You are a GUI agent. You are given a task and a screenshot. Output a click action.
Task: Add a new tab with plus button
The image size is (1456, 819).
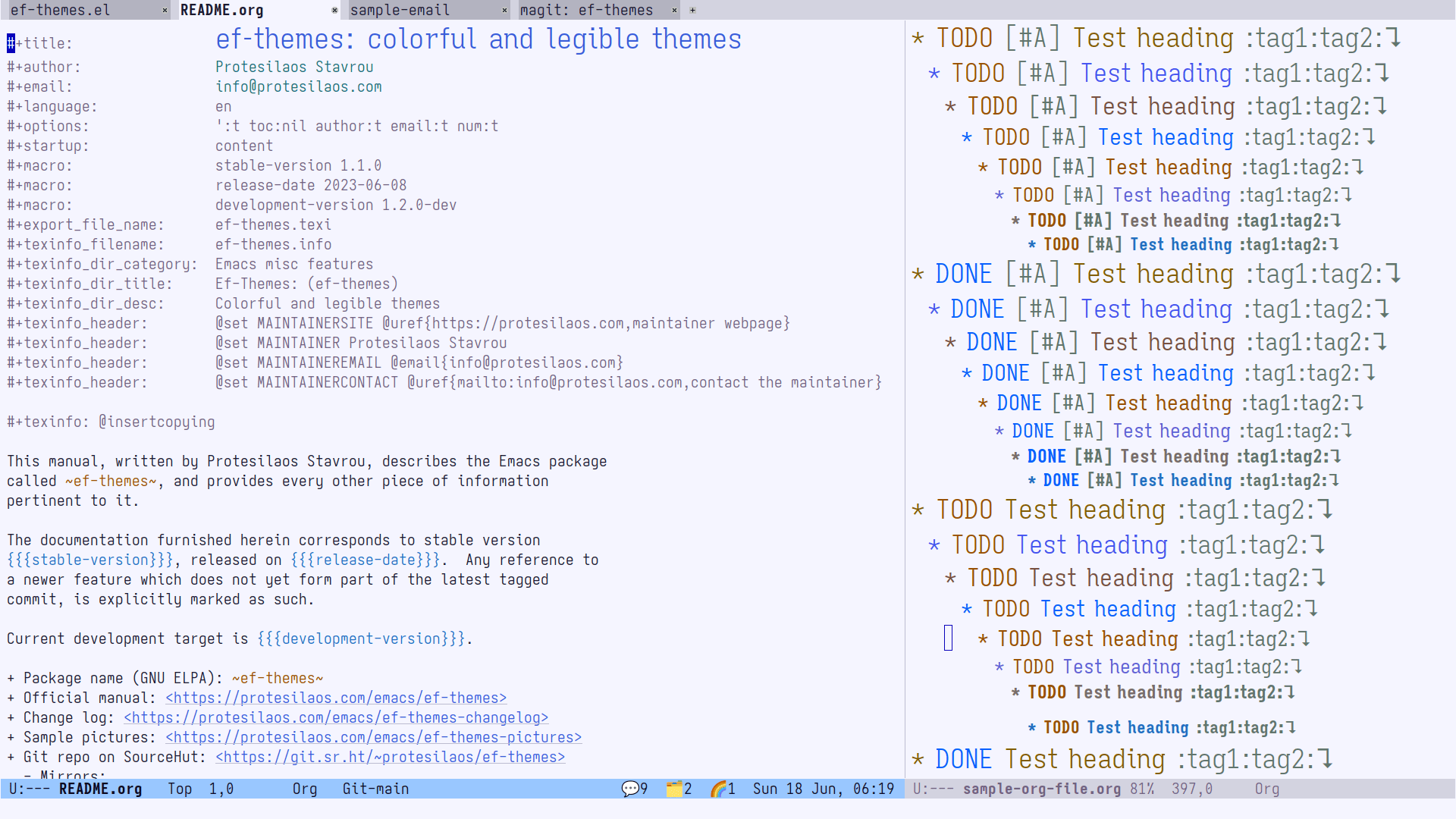point(692,11)
